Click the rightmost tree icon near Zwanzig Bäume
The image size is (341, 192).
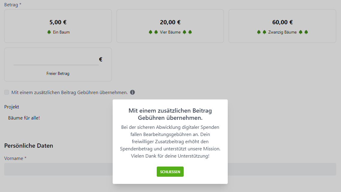(306, 32)
